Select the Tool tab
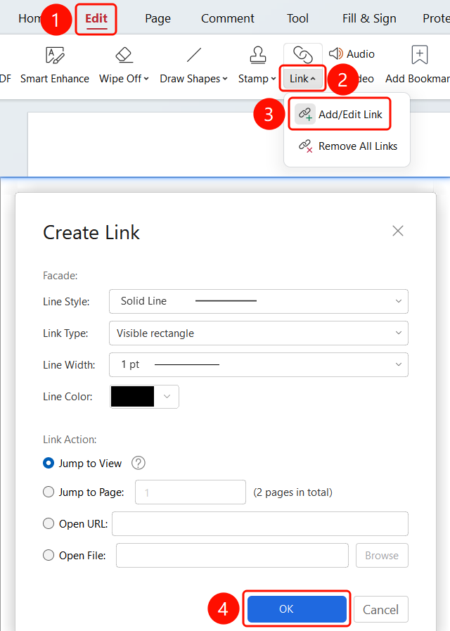This screenshot has height=631, width=450. pyautogui.click(x=297, y=18)
